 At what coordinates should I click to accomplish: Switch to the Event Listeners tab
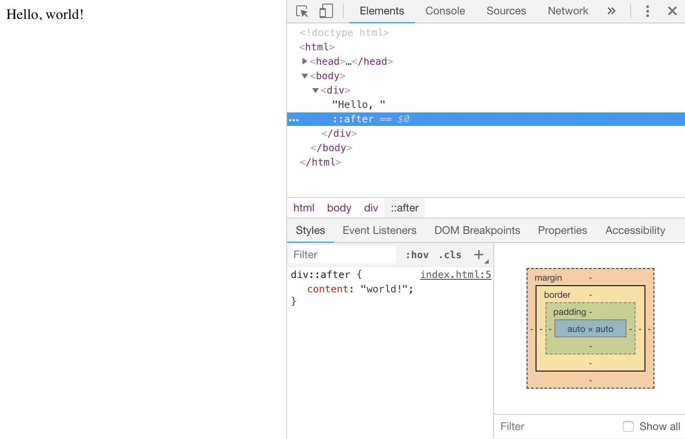click(x=379, y=230)
